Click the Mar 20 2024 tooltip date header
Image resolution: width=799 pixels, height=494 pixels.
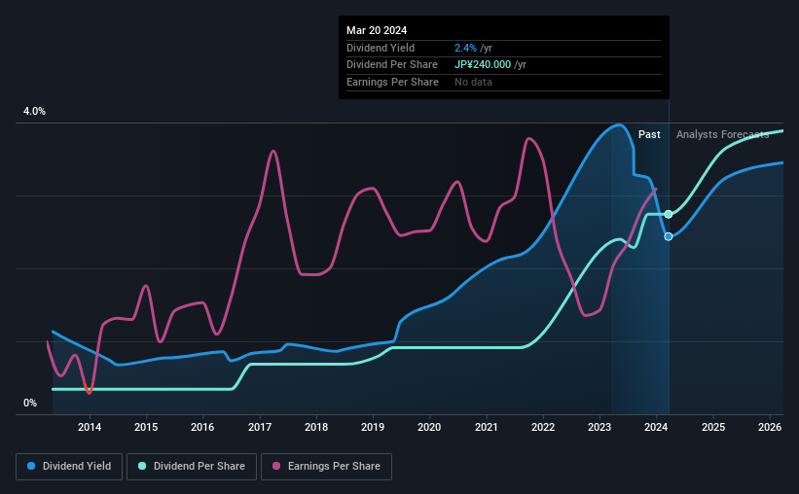[377, 30]
